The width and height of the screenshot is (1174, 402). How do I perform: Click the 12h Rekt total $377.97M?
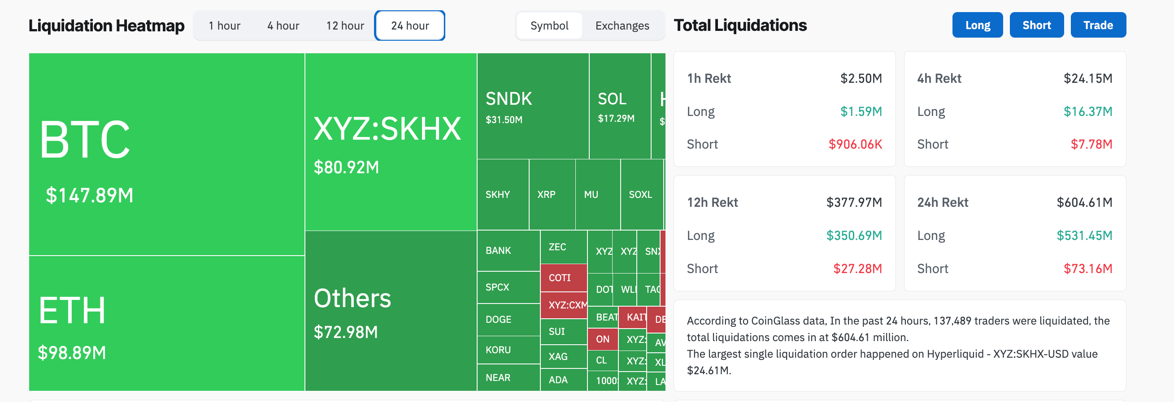[x=854, y=202]
